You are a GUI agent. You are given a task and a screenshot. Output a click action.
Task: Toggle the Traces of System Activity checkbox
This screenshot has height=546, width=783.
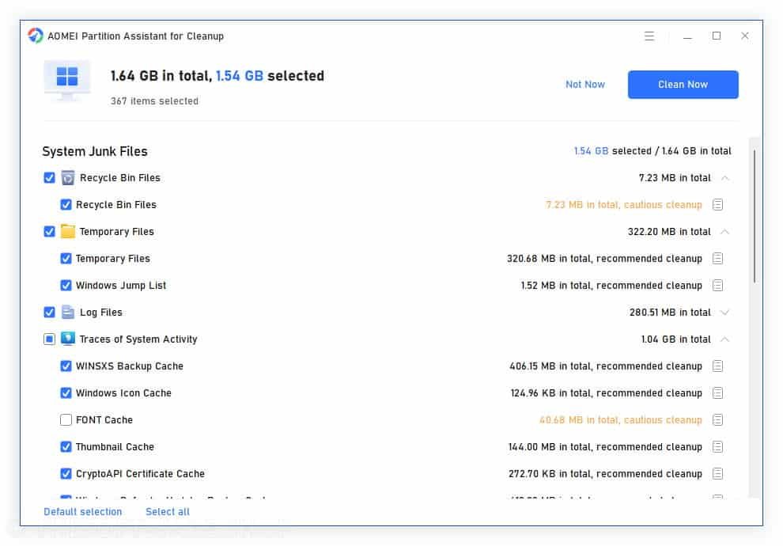pos(49,339)
